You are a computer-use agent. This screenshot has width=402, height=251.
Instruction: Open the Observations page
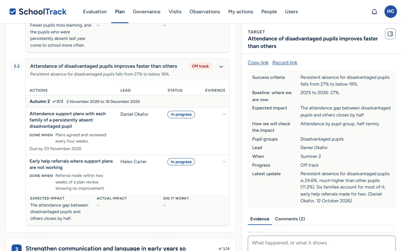click(x=205, y=12)
